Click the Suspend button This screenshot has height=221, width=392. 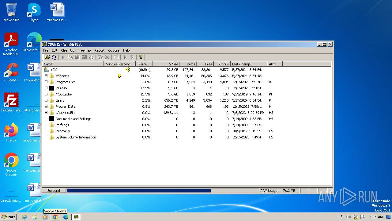point(54,191)
